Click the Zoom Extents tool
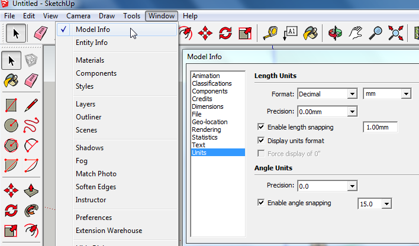 395,33
